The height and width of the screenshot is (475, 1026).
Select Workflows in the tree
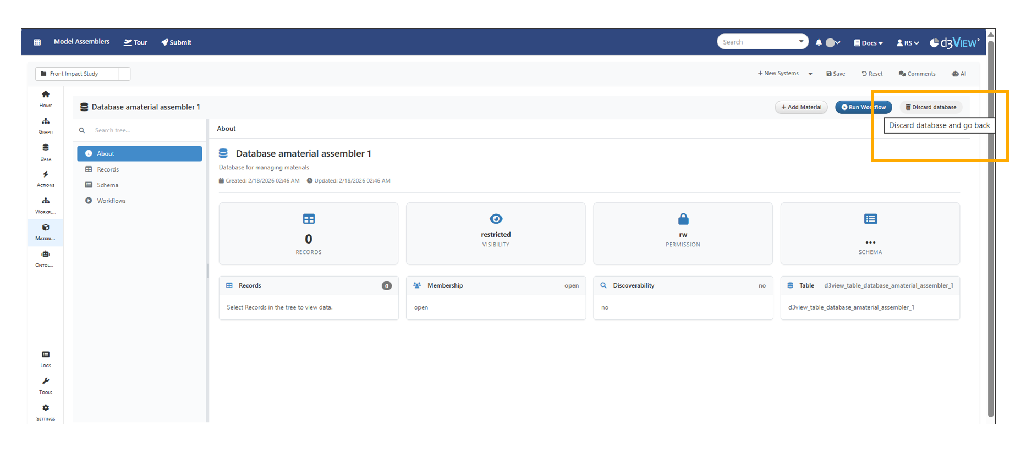(x=111, y=201)
